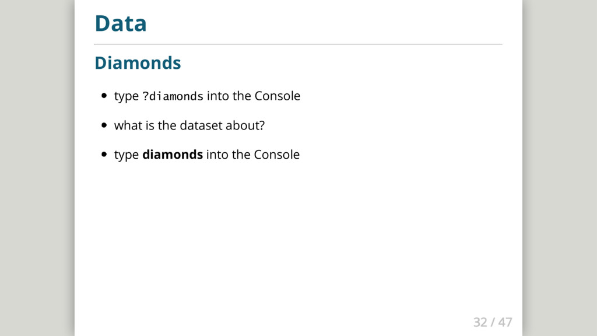Click the current slide number "32"
This screenshot has height=336, width=597.
tap(480, 322)
